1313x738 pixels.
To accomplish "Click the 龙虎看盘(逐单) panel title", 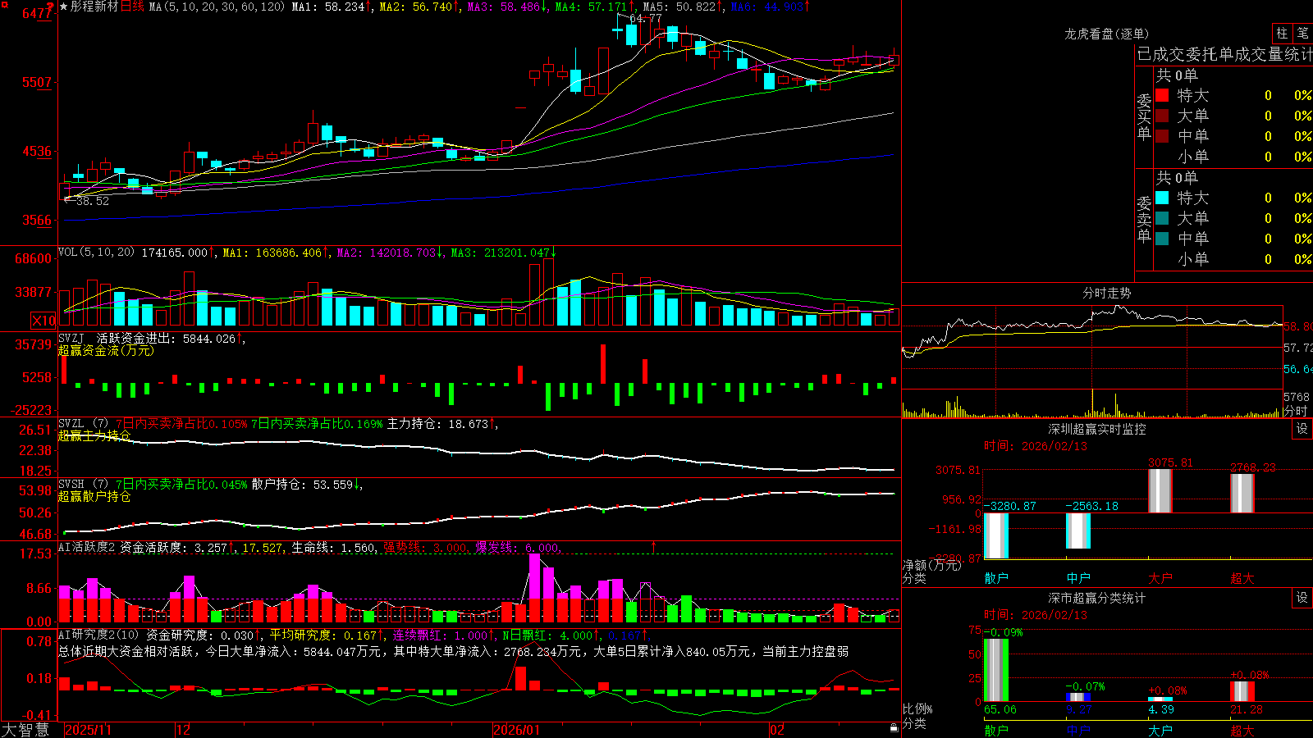I will point(1107,34).
